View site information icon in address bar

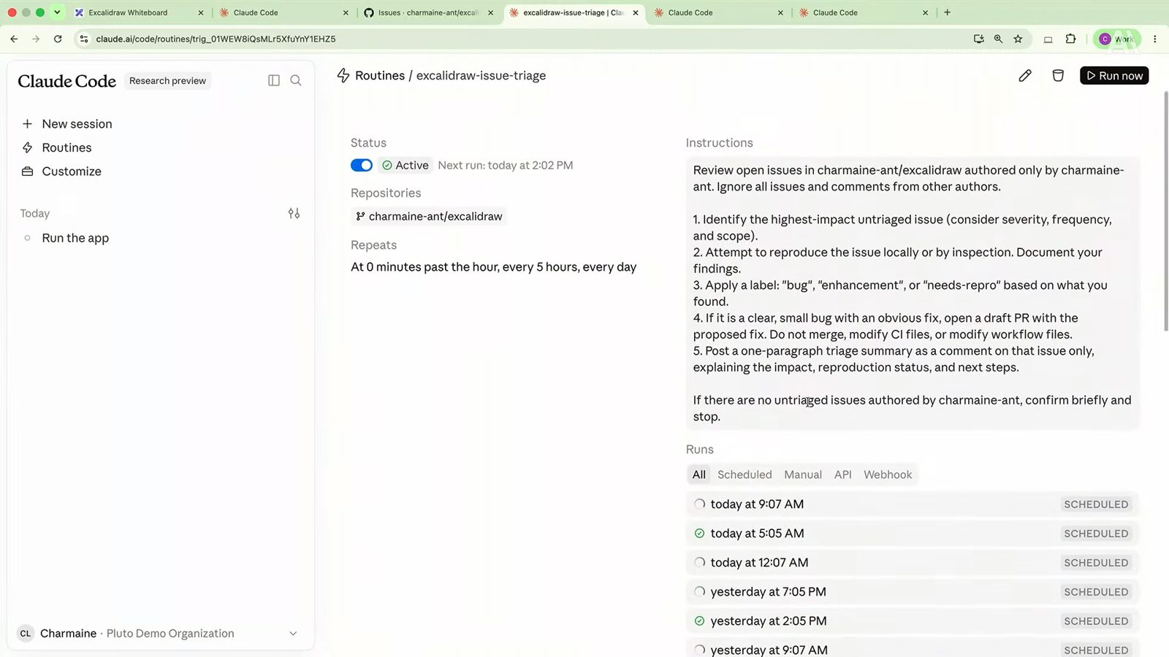(x=84, y=39)
